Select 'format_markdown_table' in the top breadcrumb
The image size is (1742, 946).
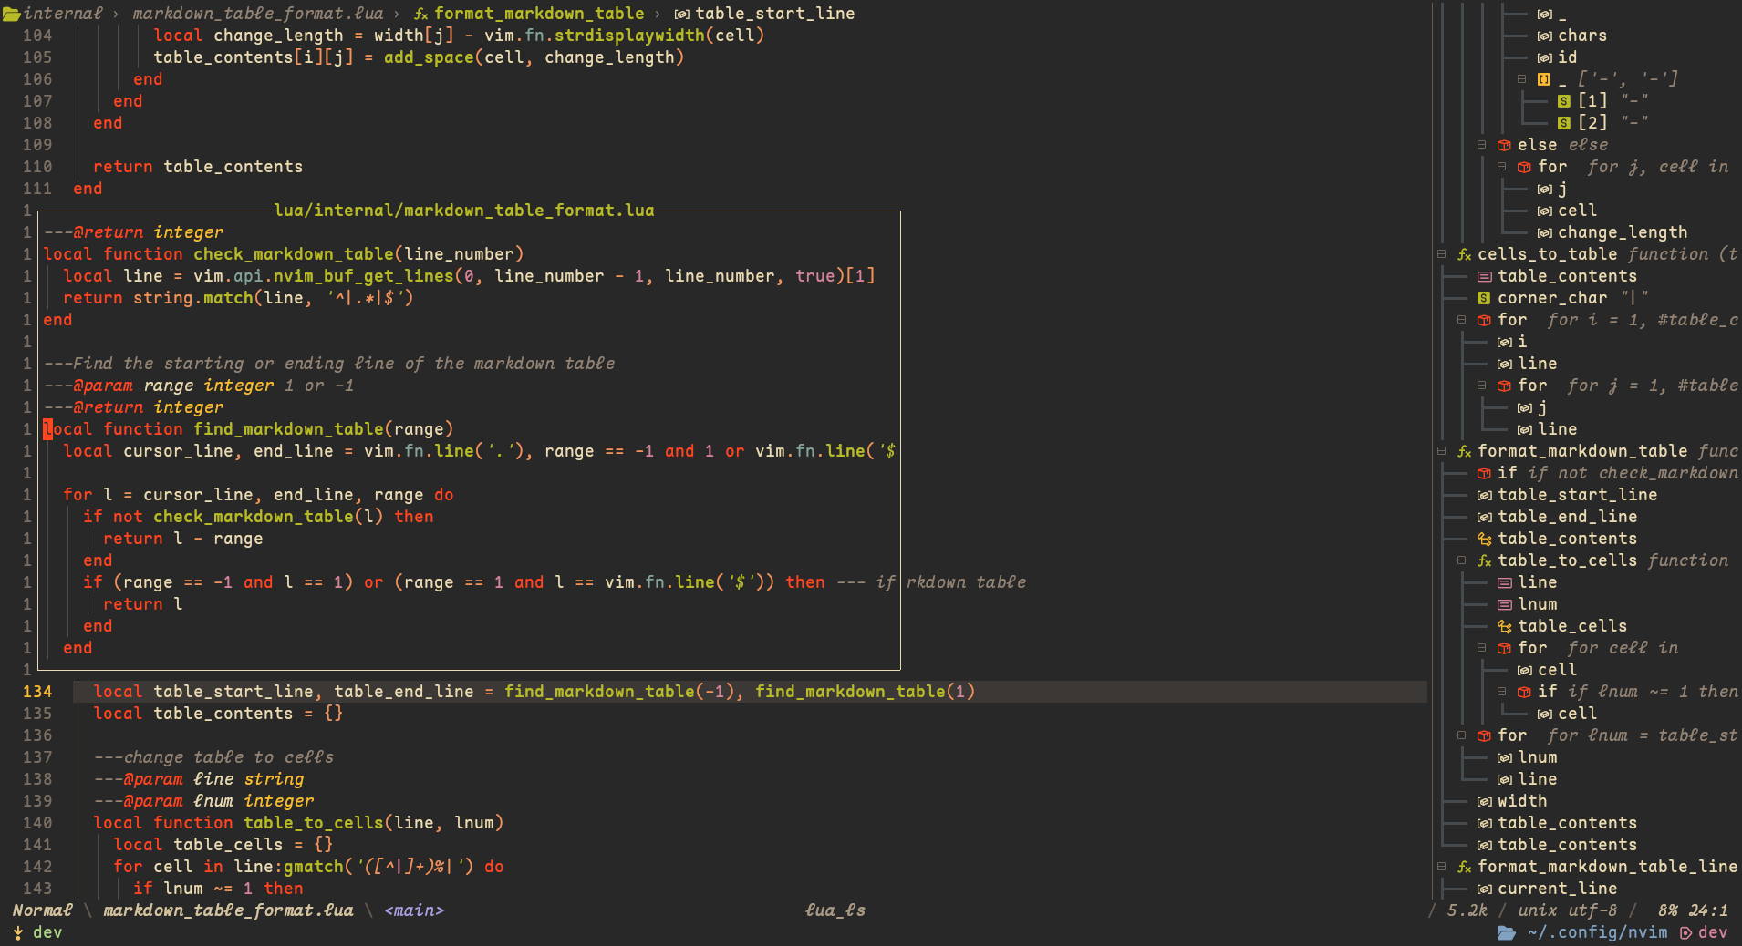(x=539, y=14)
